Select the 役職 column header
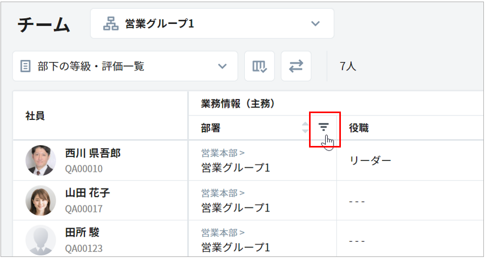Image resolution: width=486 pixels, height=258 pixels. click(x=359, y=128)
